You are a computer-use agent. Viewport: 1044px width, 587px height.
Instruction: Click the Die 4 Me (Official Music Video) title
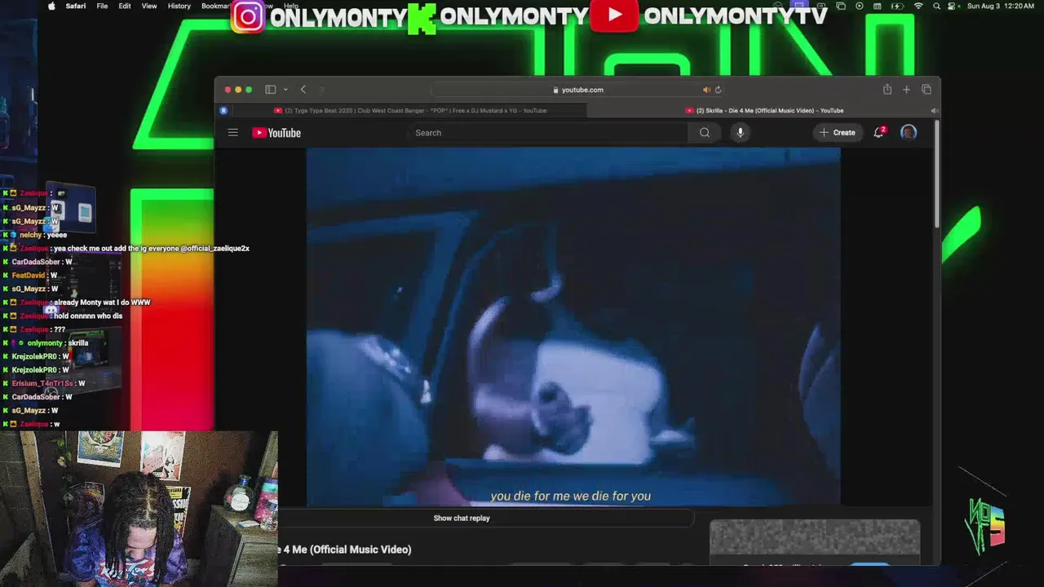[x=346, y=549]
